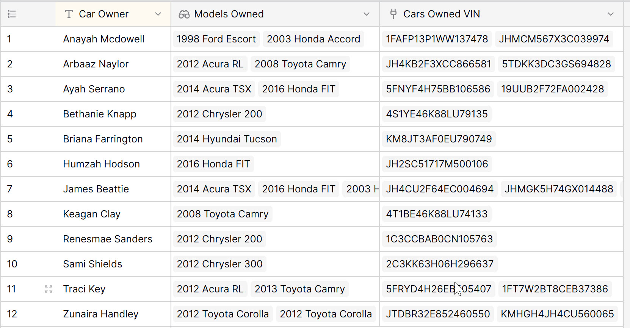Click the Keagan Clay name cell

click(x=113, y=214)
